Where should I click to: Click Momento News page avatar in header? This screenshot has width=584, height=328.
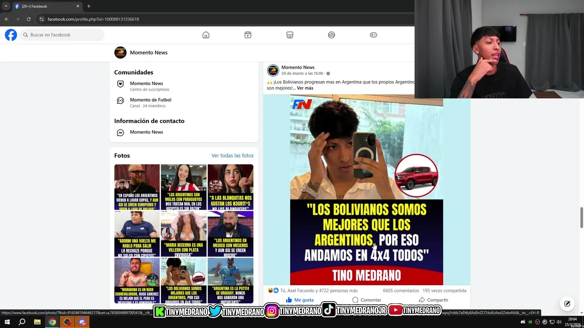[x=120, y=52]
